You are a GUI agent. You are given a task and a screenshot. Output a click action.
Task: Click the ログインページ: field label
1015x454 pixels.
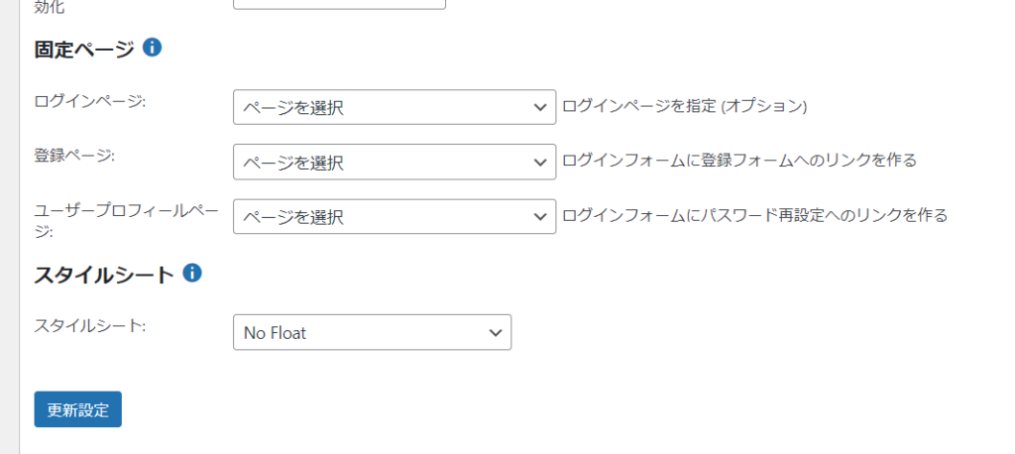(90, 102)
